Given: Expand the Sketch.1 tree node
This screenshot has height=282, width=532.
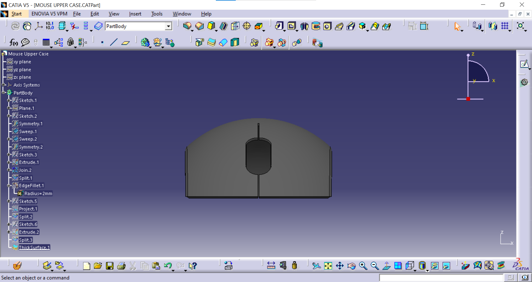Looking at the screenshot, I should [x=9, y=100].
